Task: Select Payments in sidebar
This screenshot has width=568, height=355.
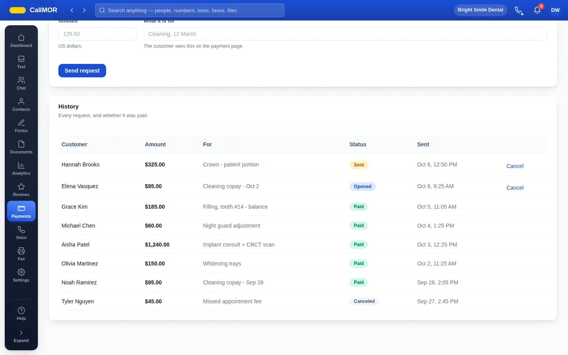Action: click(21, 211)
